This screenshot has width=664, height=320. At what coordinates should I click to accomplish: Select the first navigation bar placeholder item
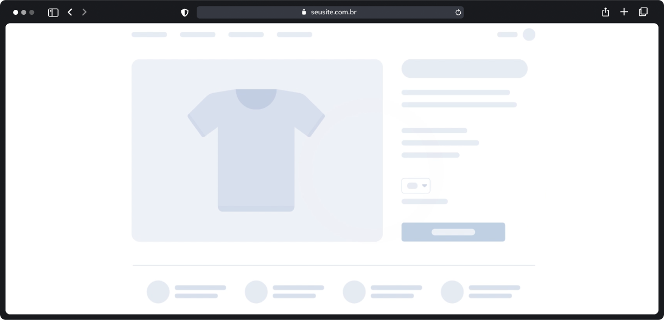[x=149, y=35]
